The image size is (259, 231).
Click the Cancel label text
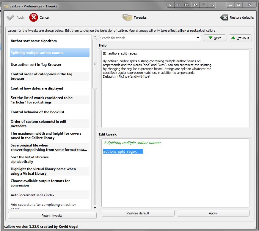tap(44, 17)
